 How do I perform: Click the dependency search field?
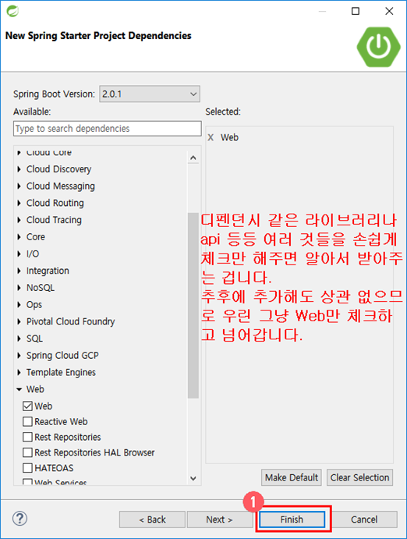point(108,129)
